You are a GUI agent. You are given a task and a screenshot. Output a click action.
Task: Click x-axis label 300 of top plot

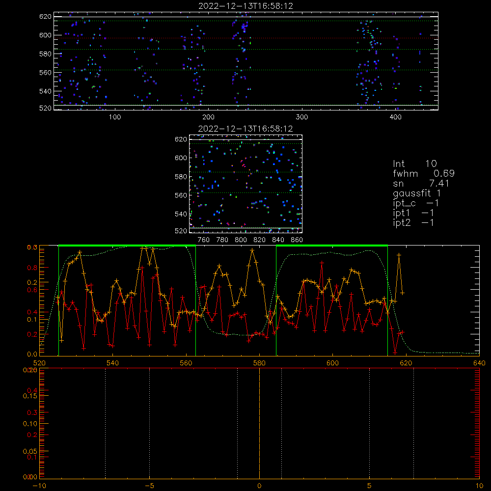(302, 117)
